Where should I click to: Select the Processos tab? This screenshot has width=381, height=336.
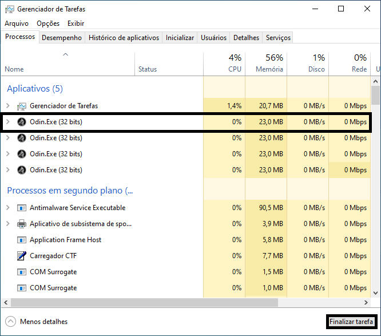click(20, 37)
